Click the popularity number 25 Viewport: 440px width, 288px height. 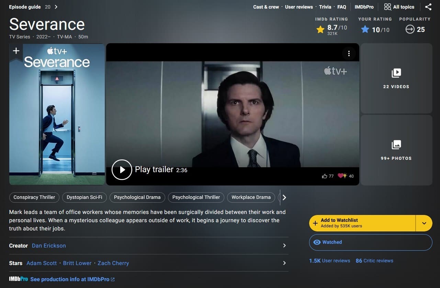click(x=421, y=29)
